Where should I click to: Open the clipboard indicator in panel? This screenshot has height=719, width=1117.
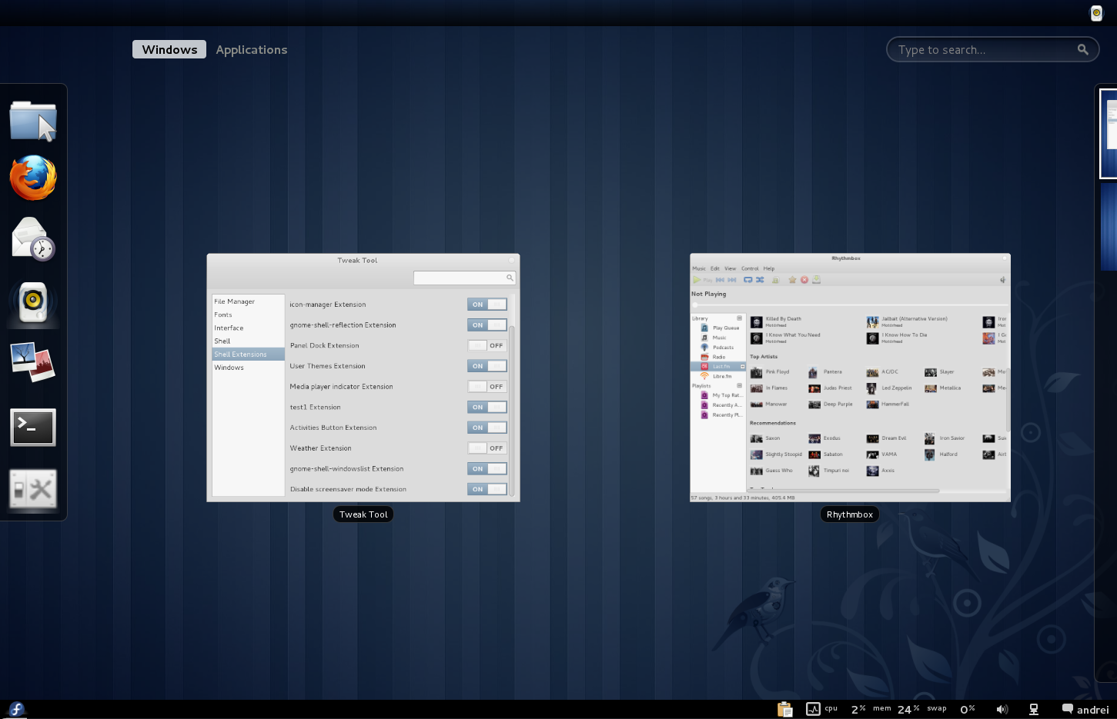[784, 709]
